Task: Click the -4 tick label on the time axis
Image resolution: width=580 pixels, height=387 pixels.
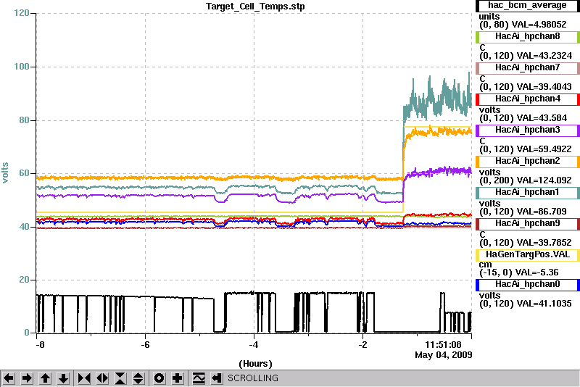Action: tap(253, 345)
